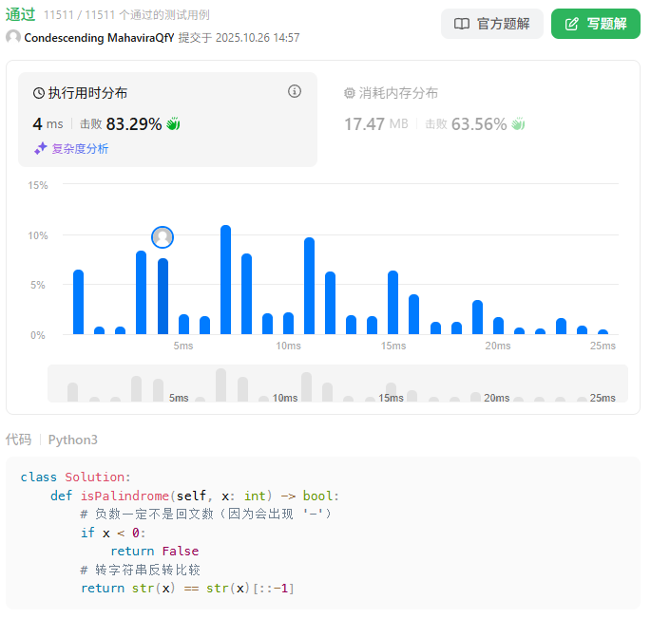The width and height of the screenshot is (651, 618).
Task: Click the tallest bar in the runtime chart
Action: pos(225,280)
